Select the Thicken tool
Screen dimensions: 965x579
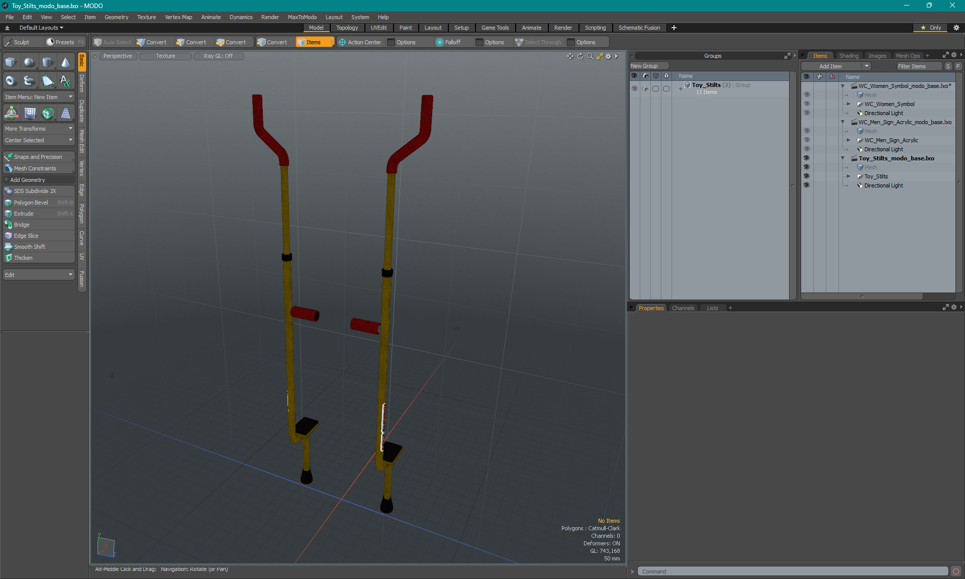point(39,258)
